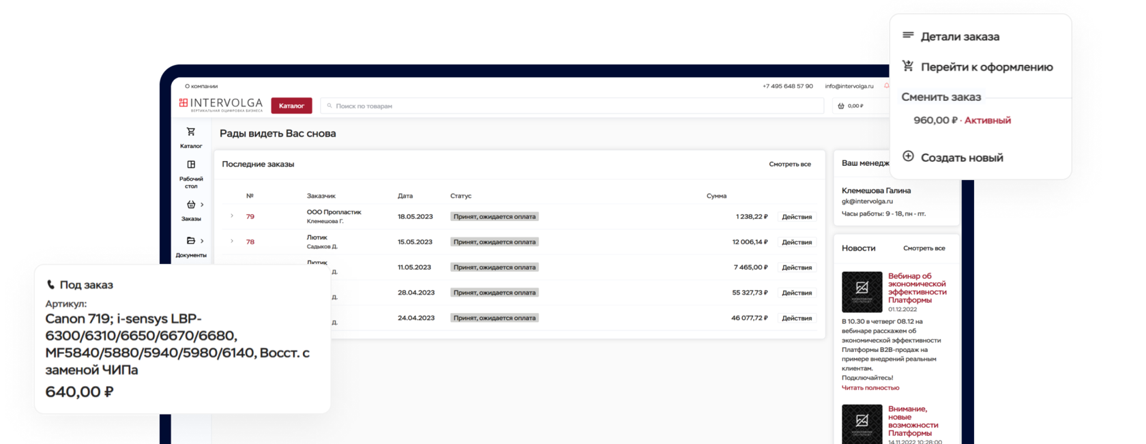Open the О компании top link
Image resolution: width=1146 pixels, height=444 pixels.
click(201, 86)
